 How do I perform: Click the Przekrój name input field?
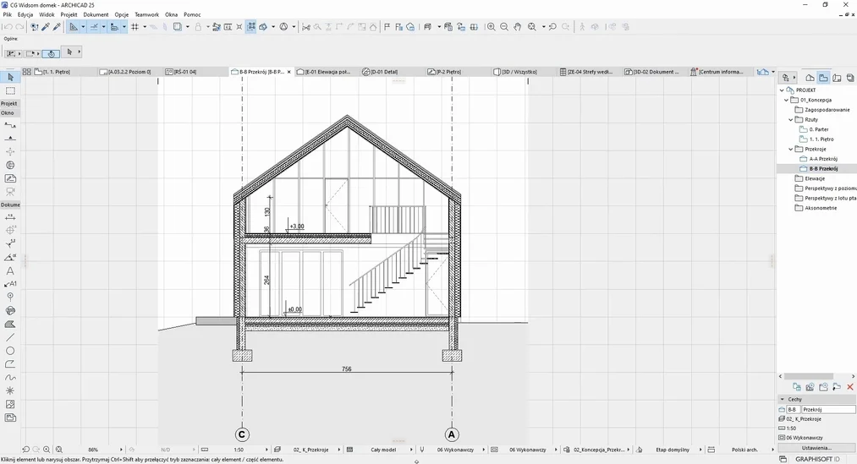pos(828,409)
